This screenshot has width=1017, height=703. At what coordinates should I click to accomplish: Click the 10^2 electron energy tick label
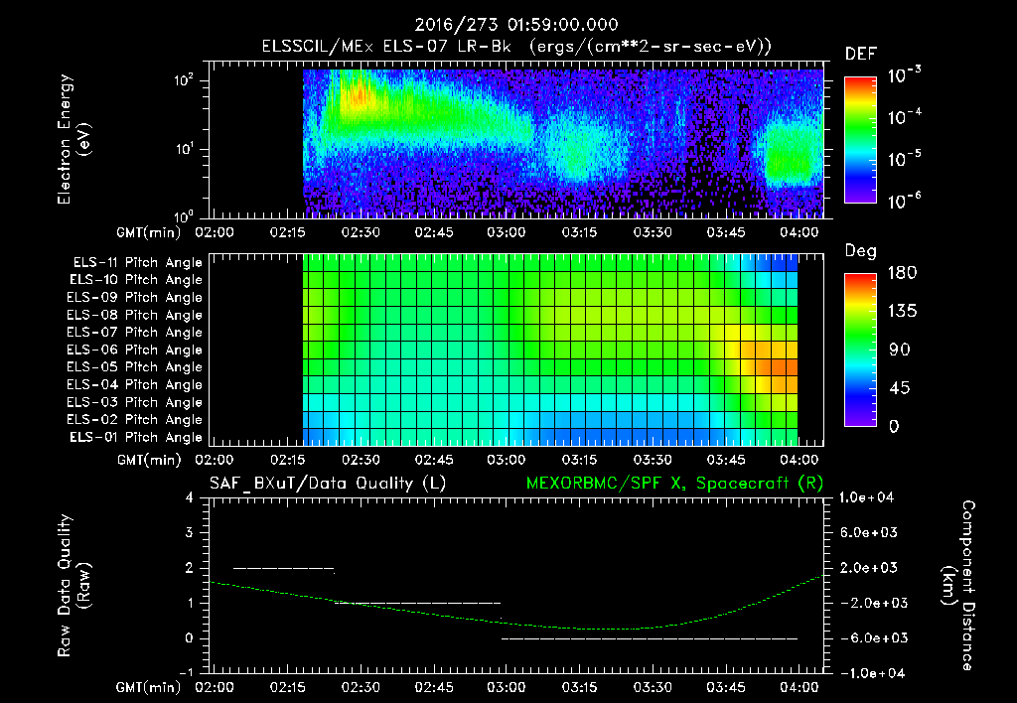coord(184,80)
